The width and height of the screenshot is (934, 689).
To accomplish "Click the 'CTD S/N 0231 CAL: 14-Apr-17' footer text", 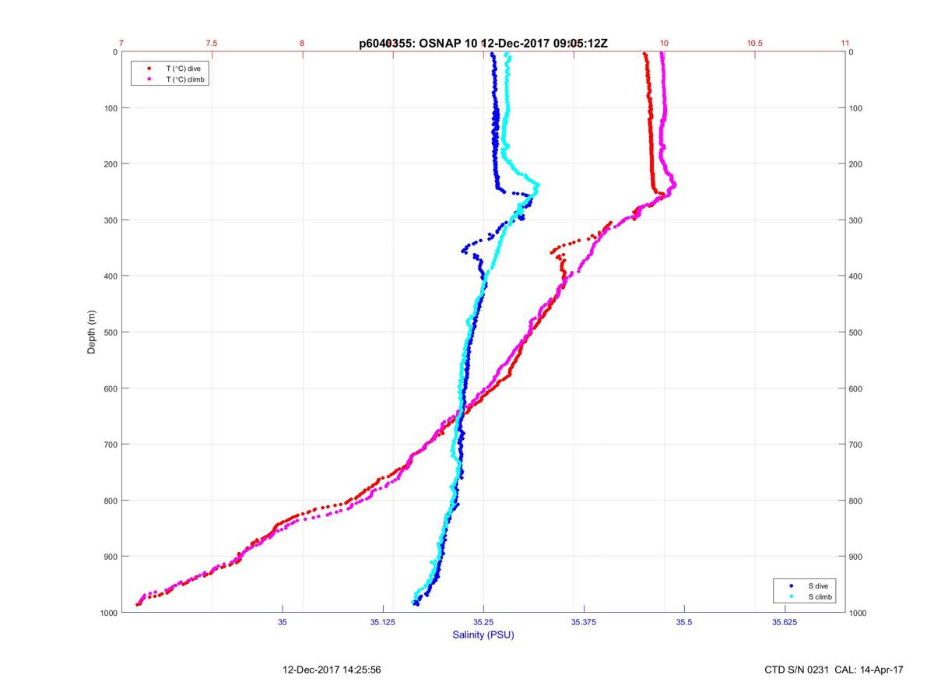I will (834, 670).
